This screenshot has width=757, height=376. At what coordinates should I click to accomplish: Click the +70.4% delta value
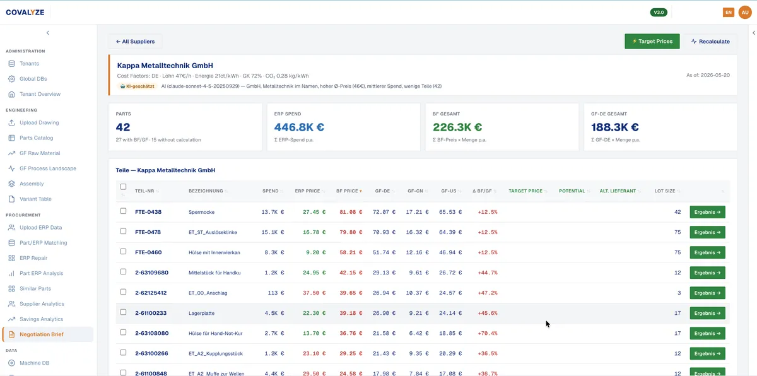click(x=488, y=333)
